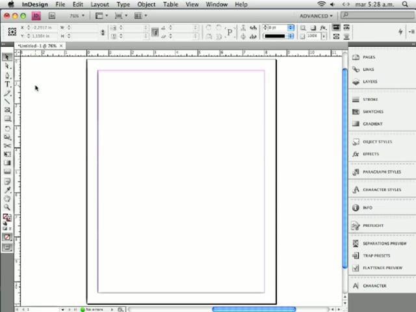416x312 pixels.
Task: Open the Object menu
Action: point(146,5)
